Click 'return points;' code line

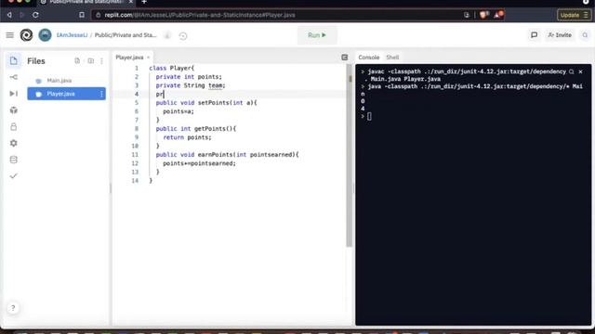187,137
